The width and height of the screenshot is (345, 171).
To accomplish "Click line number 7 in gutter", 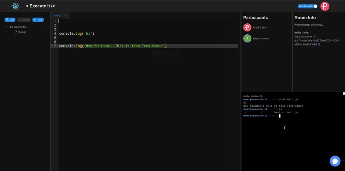I will (x=55, y=46).
